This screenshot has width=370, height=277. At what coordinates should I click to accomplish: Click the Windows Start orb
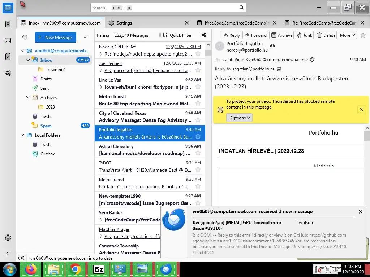(9, 269)
